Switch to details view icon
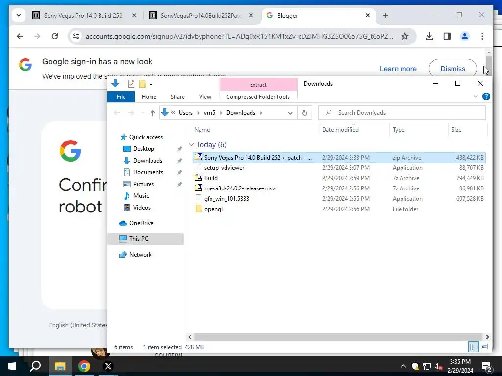This screenshot has width=502, height=376. point(474,347)
